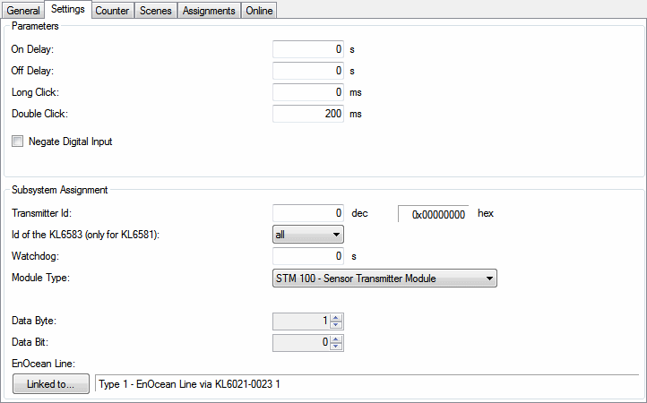
Task: Open the Counter tab
Action: coord(112,11)
